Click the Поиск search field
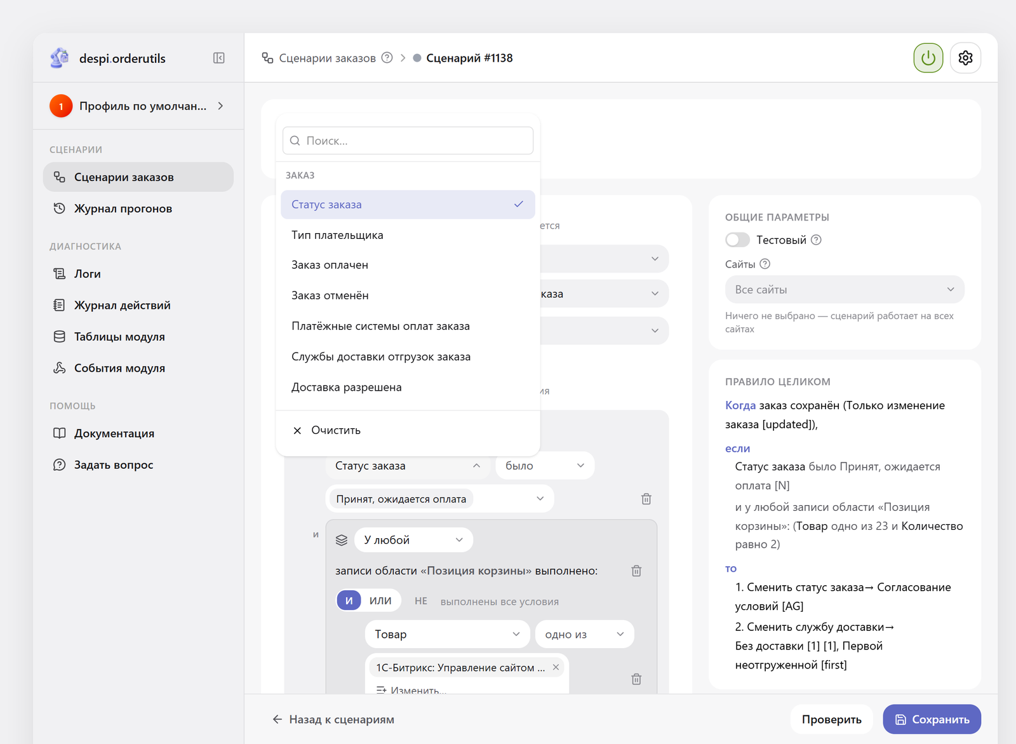1016x744 pixels. click(408, 140)
